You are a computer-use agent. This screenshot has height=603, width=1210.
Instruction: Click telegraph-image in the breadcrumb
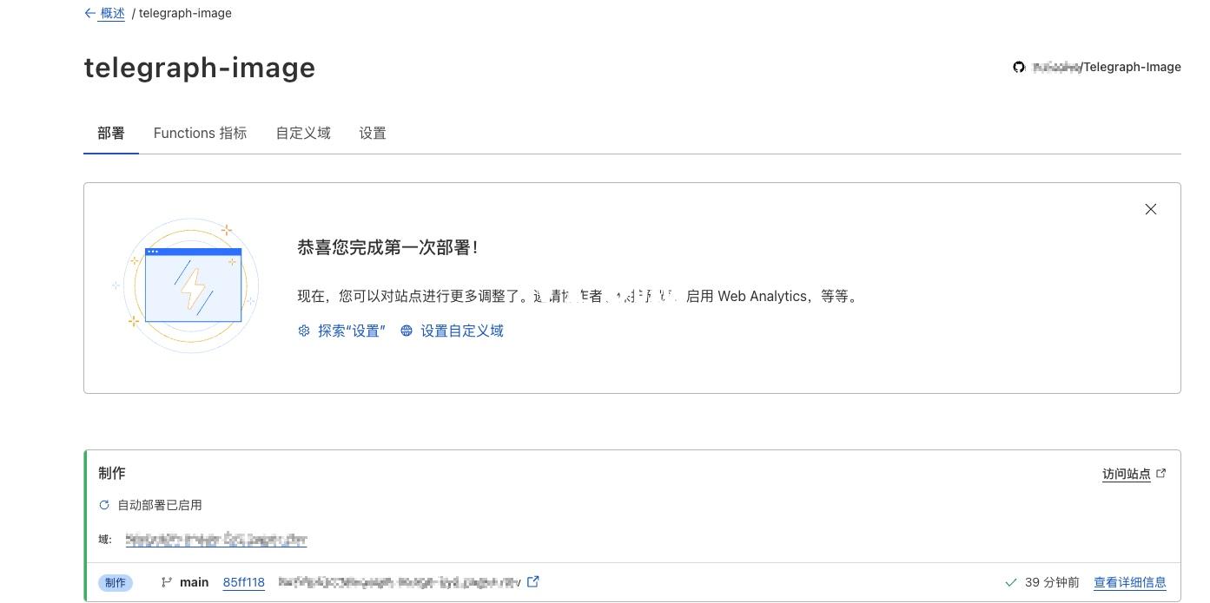(185, 13)
